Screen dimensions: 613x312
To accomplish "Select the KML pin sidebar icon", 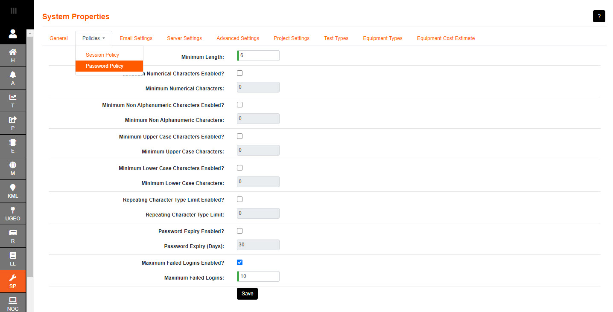I will pyautogui.click(x=13, y=191).
